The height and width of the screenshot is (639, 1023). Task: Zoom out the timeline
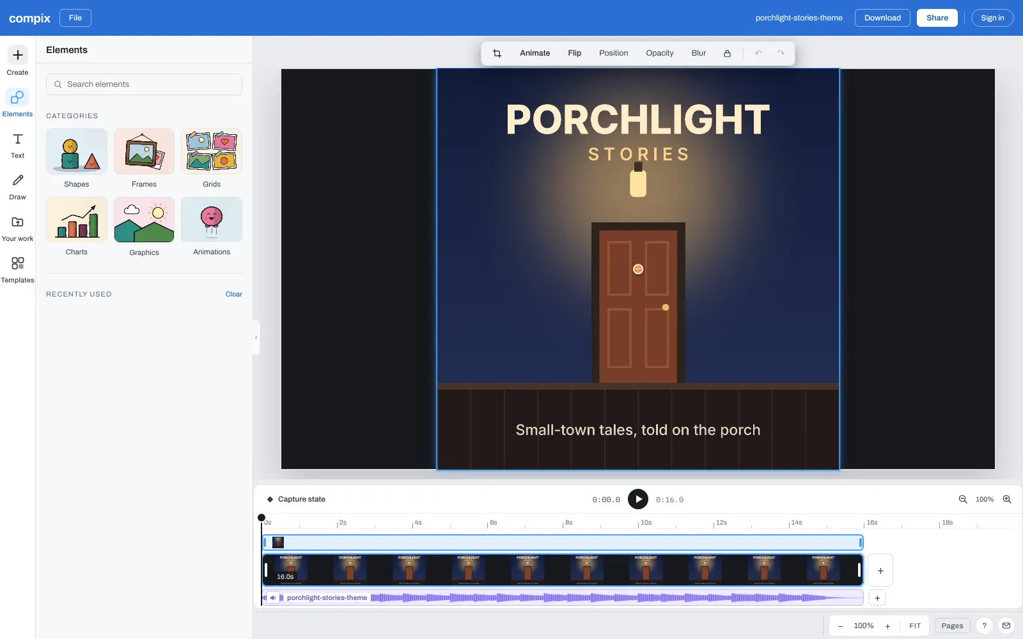963,499
